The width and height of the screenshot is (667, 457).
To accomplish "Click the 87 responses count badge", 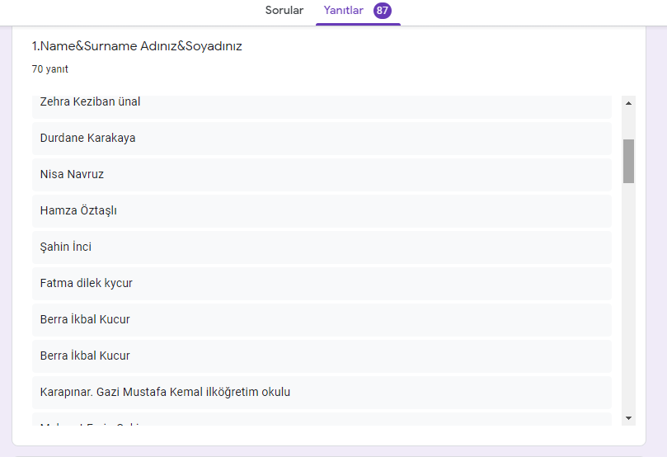I will click(x=382, y=11).
